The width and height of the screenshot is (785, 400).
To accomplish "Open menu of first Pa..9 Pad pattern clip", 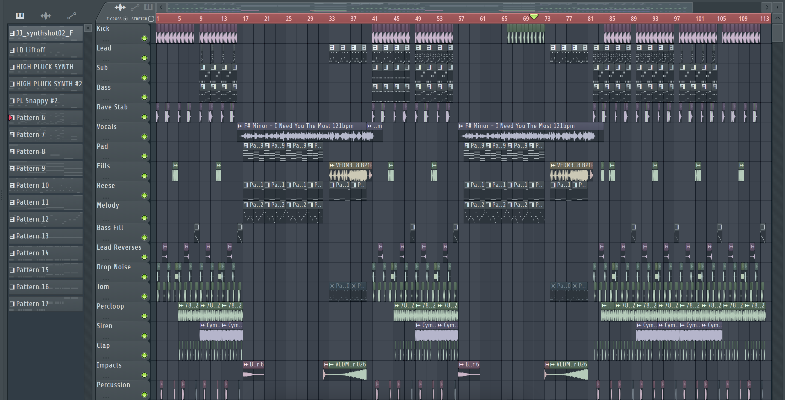I will click(246, 146).
